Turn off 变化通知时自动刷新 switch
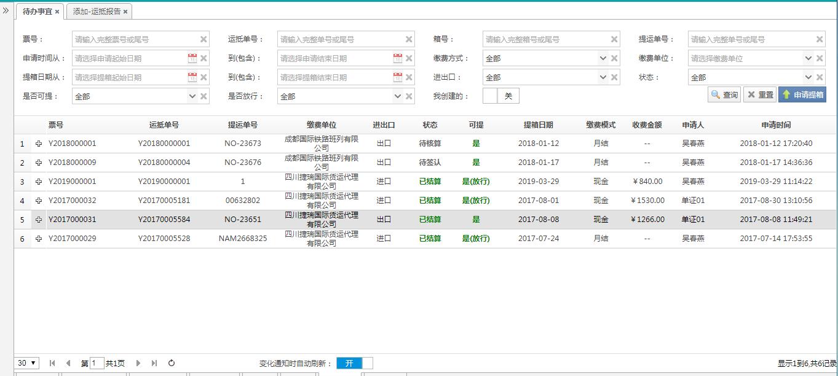This screenshot has height=376, width=838. [x=354, y=363]
